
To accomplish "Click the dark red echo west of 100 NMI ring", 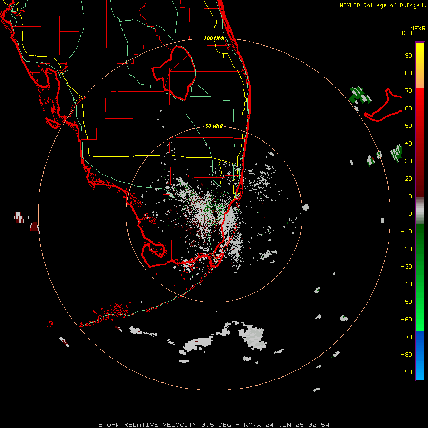I will [35, 226].
